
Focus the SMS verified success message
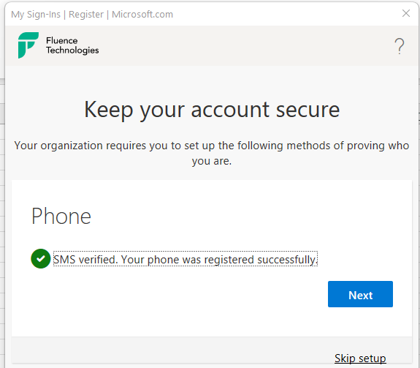coord(186,259)
